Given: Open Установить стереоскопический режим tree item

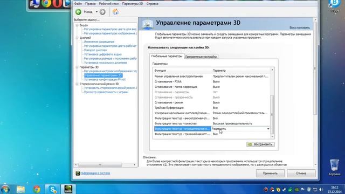Looking at the screenshot, I should coord(110,88).
